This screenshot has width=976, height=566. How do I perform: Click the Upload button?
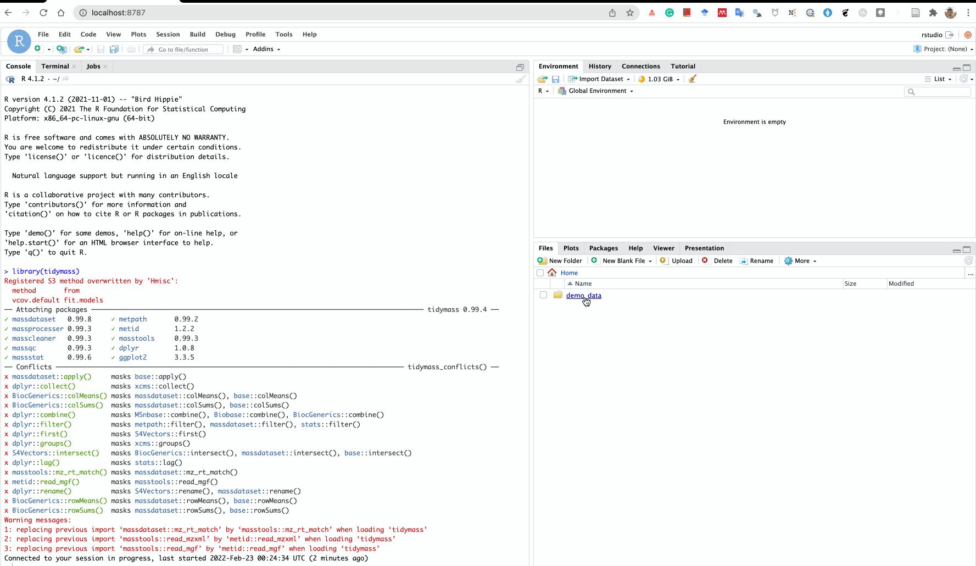pos(676,261)
